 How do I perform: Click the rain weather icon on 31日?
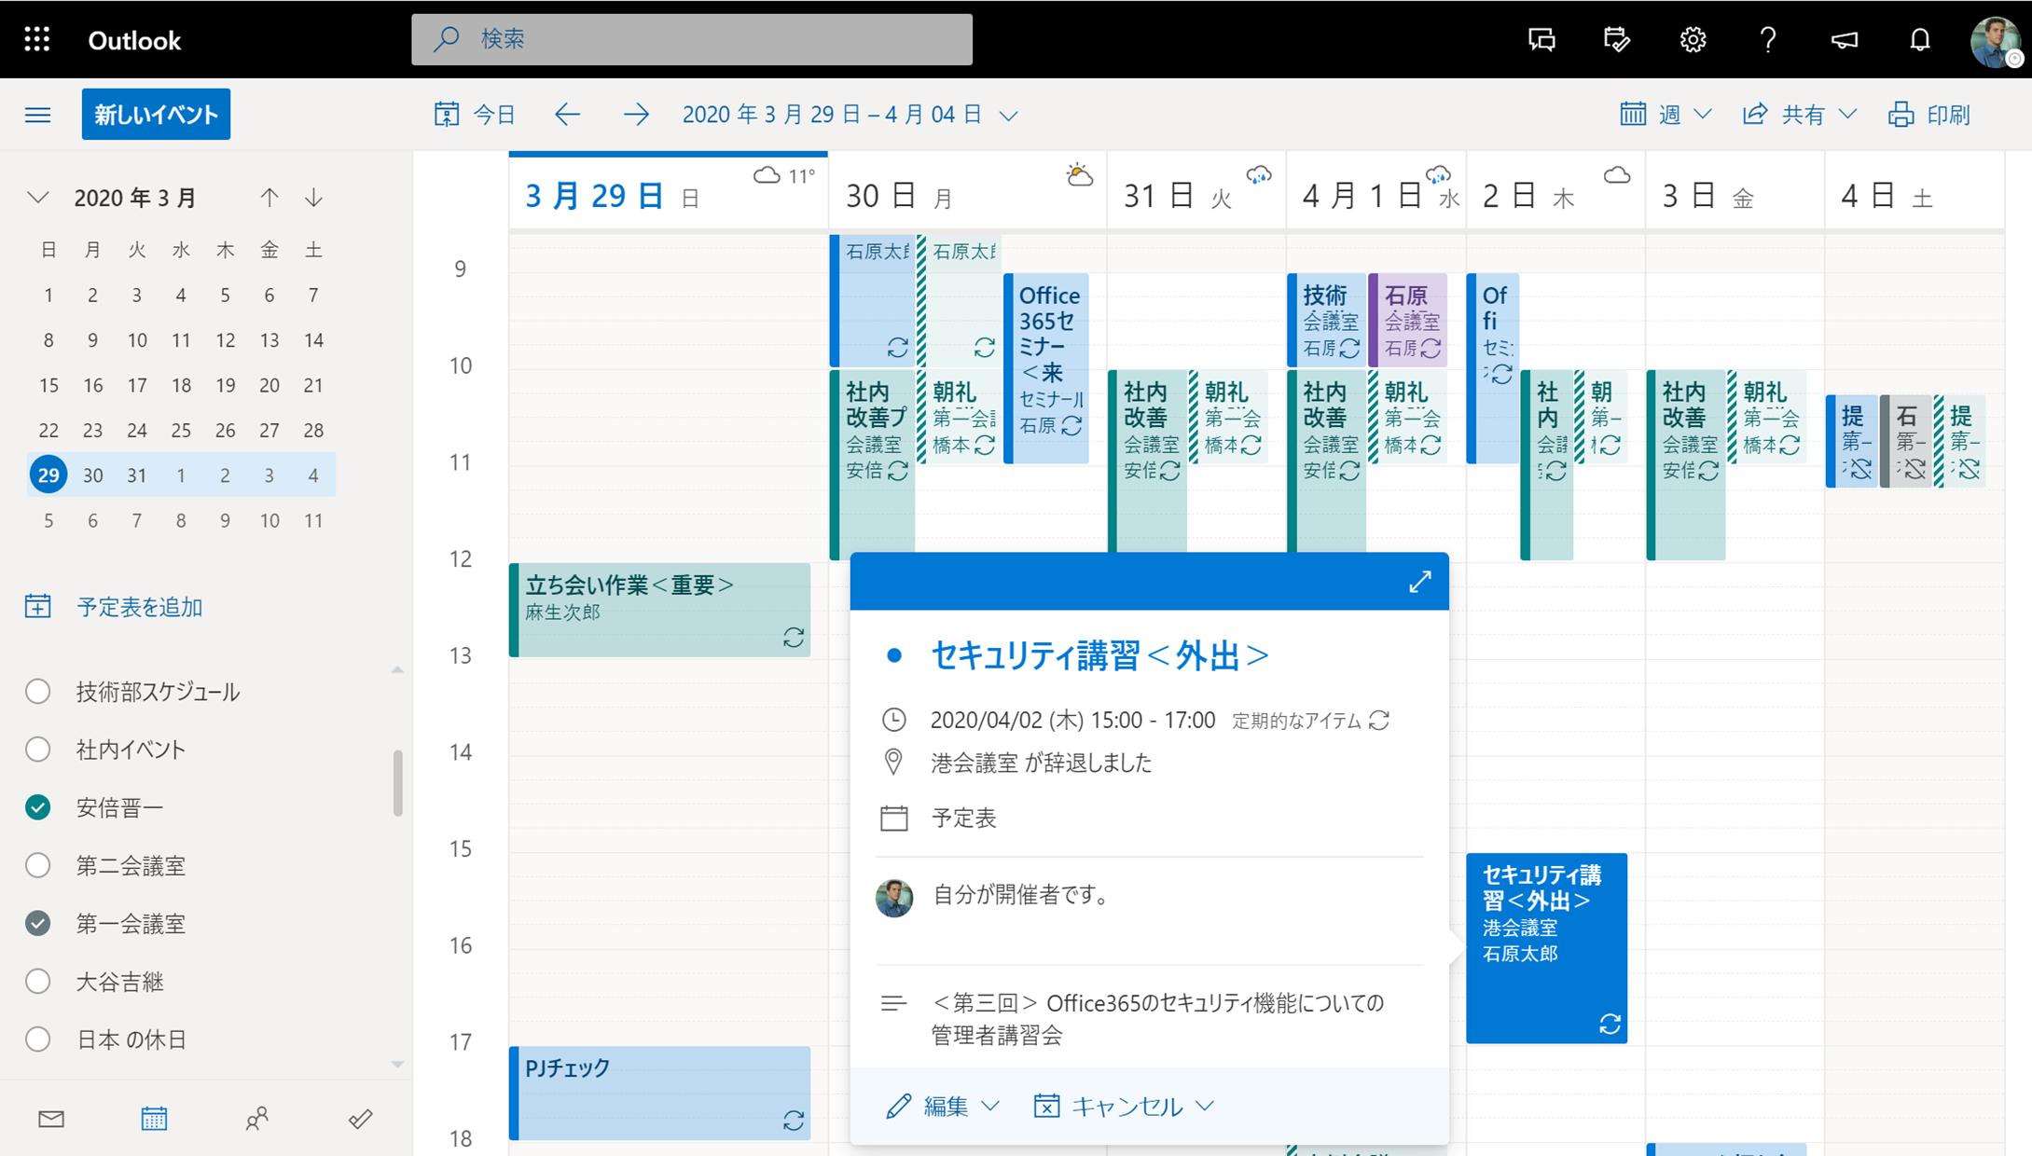coord(1259,174)
